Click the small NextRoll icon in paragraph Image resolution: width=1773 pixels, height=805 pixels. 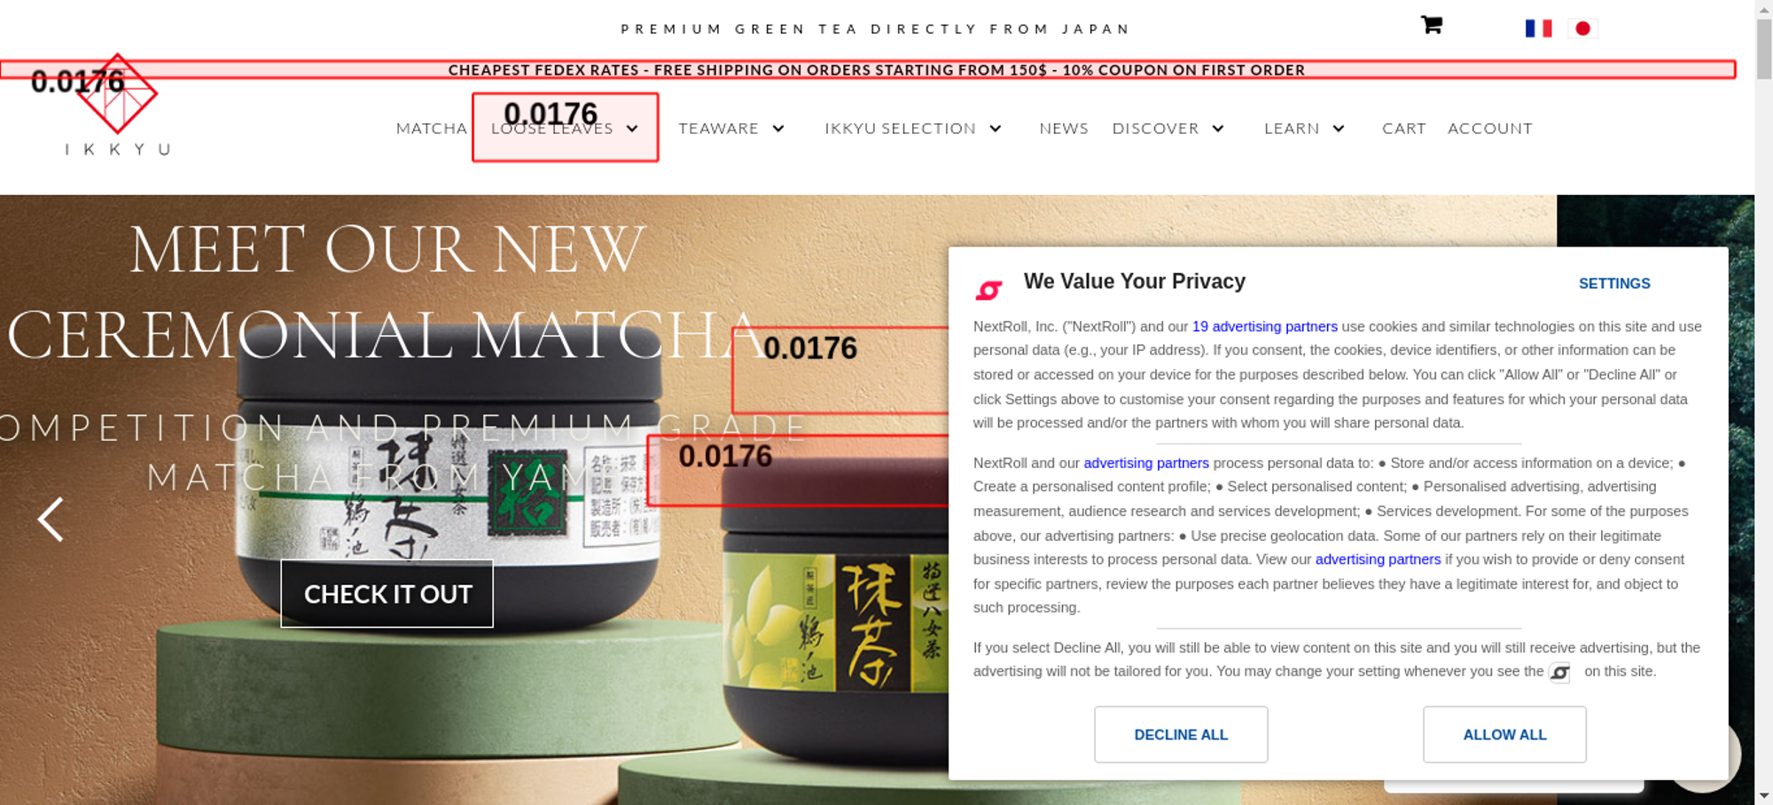point(1559,672)
